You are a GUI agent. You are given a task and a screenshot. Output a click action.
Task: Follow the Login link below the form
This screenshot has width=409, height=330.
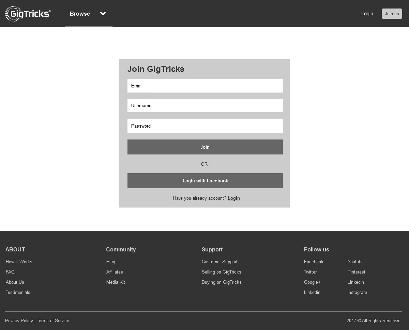coord(233,198)
